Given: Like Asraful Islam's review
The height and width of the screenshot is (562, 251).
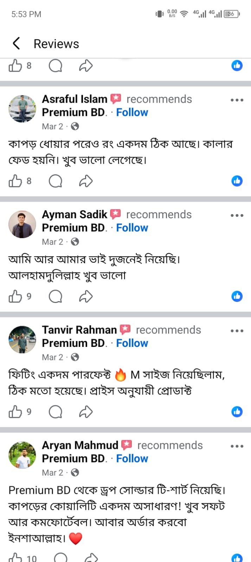Looking at the screenshot, I should pyautogui.click(x=15, y=181).
